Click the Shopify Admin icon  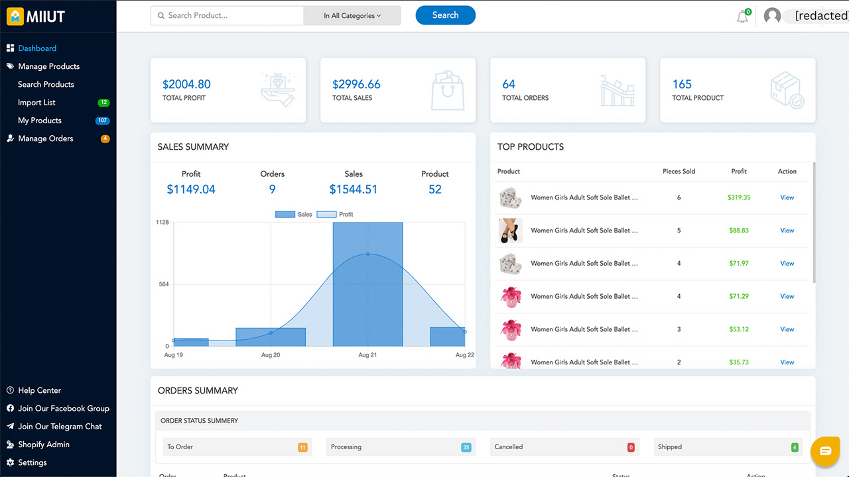10,445
